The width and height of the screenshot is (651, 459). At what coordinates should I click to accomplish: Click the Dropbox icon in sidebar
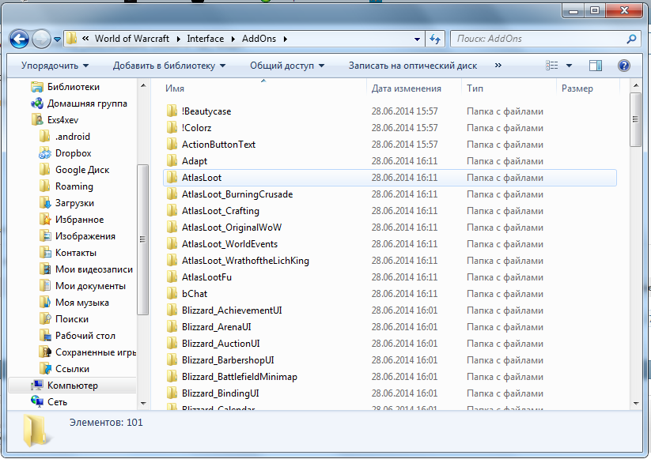[x=45, y=153]
